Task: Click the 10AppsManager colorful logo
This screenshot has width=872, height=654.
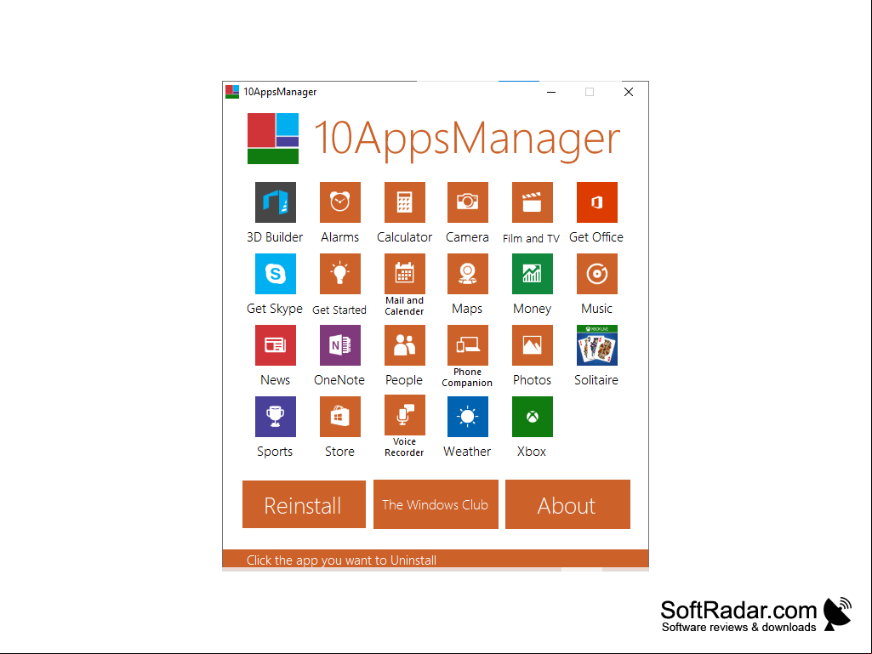Action: coord(273,139)
